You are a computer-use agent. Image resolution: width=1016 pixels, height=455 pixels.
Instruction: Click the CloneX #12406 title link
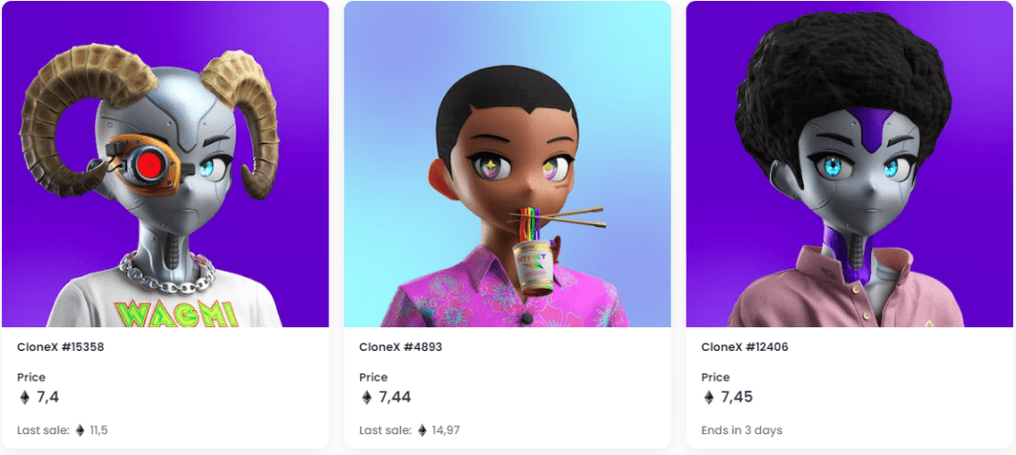click(x=744, y=347)
